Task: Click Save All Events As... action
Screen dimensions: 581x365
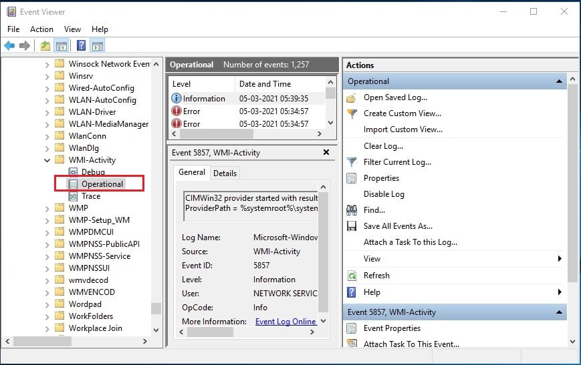Action: pos(398,226)
